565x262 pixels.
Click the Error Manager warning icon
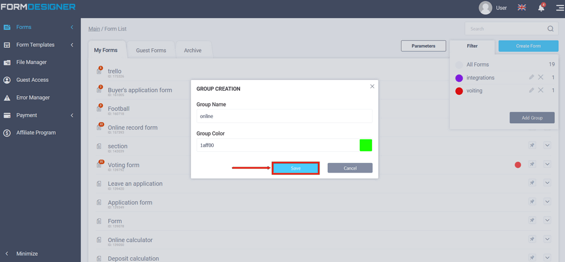coord(7,98)
